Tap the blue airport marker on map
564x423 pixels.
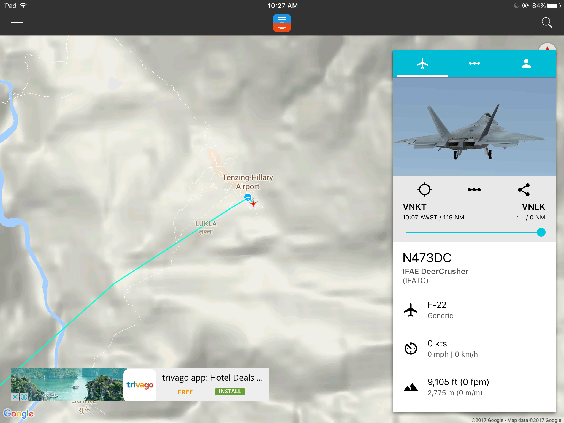248,197
